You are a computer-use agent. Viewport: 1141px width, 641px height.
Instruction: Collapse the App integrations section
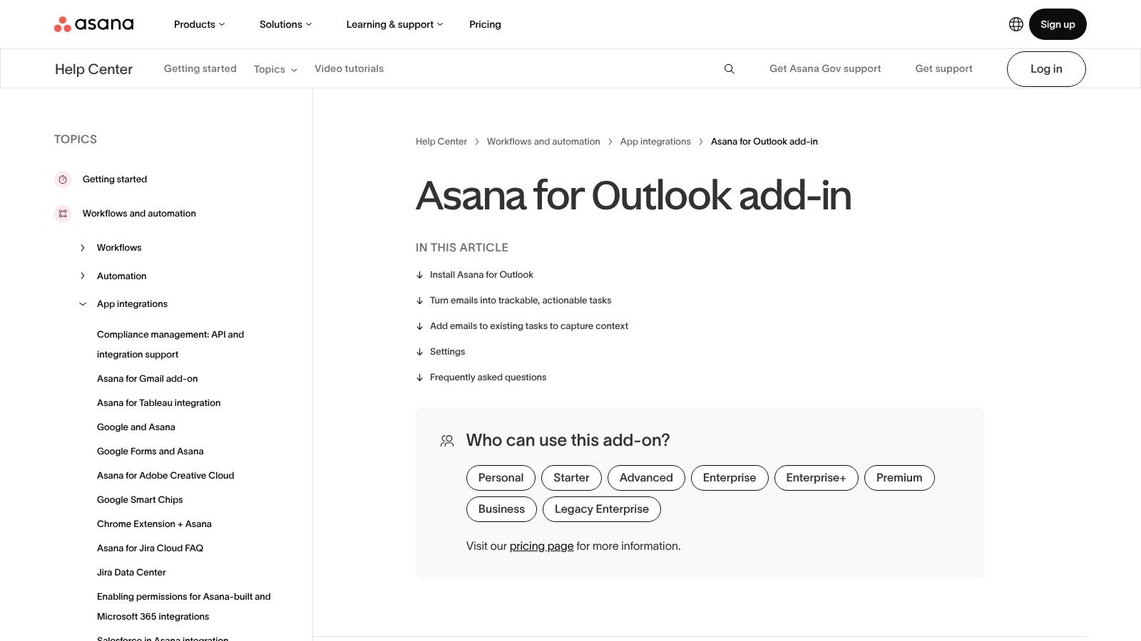click(83, 304)
